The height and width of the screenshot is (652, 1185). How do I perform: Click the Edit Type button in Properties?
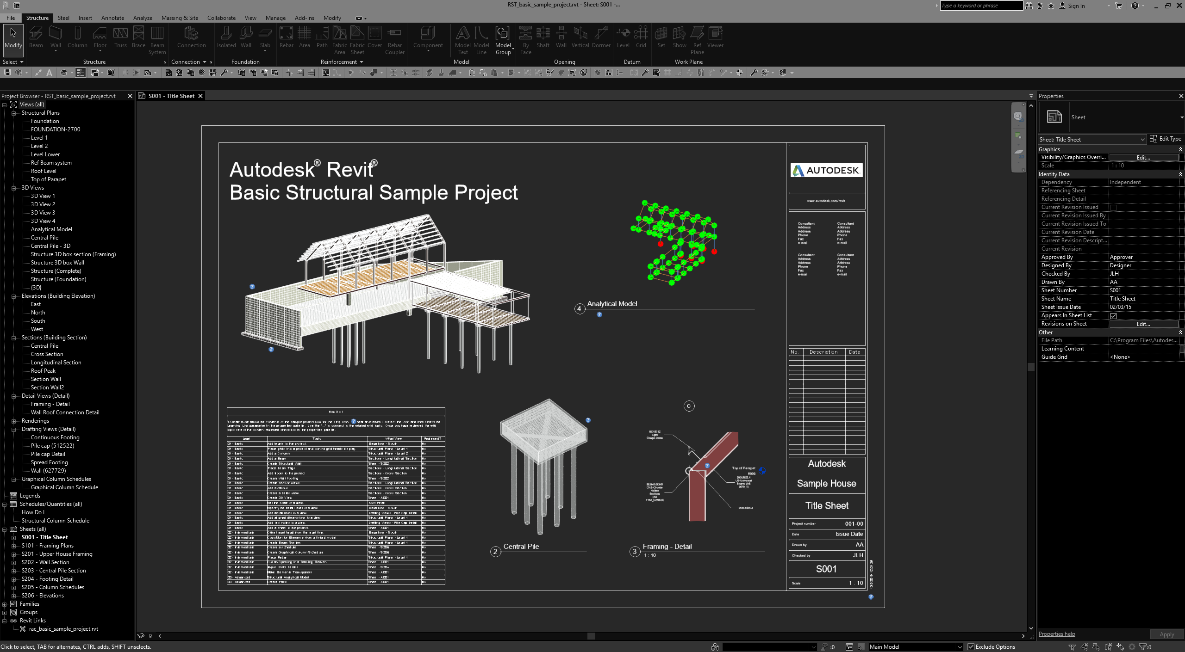point(1166,138)
